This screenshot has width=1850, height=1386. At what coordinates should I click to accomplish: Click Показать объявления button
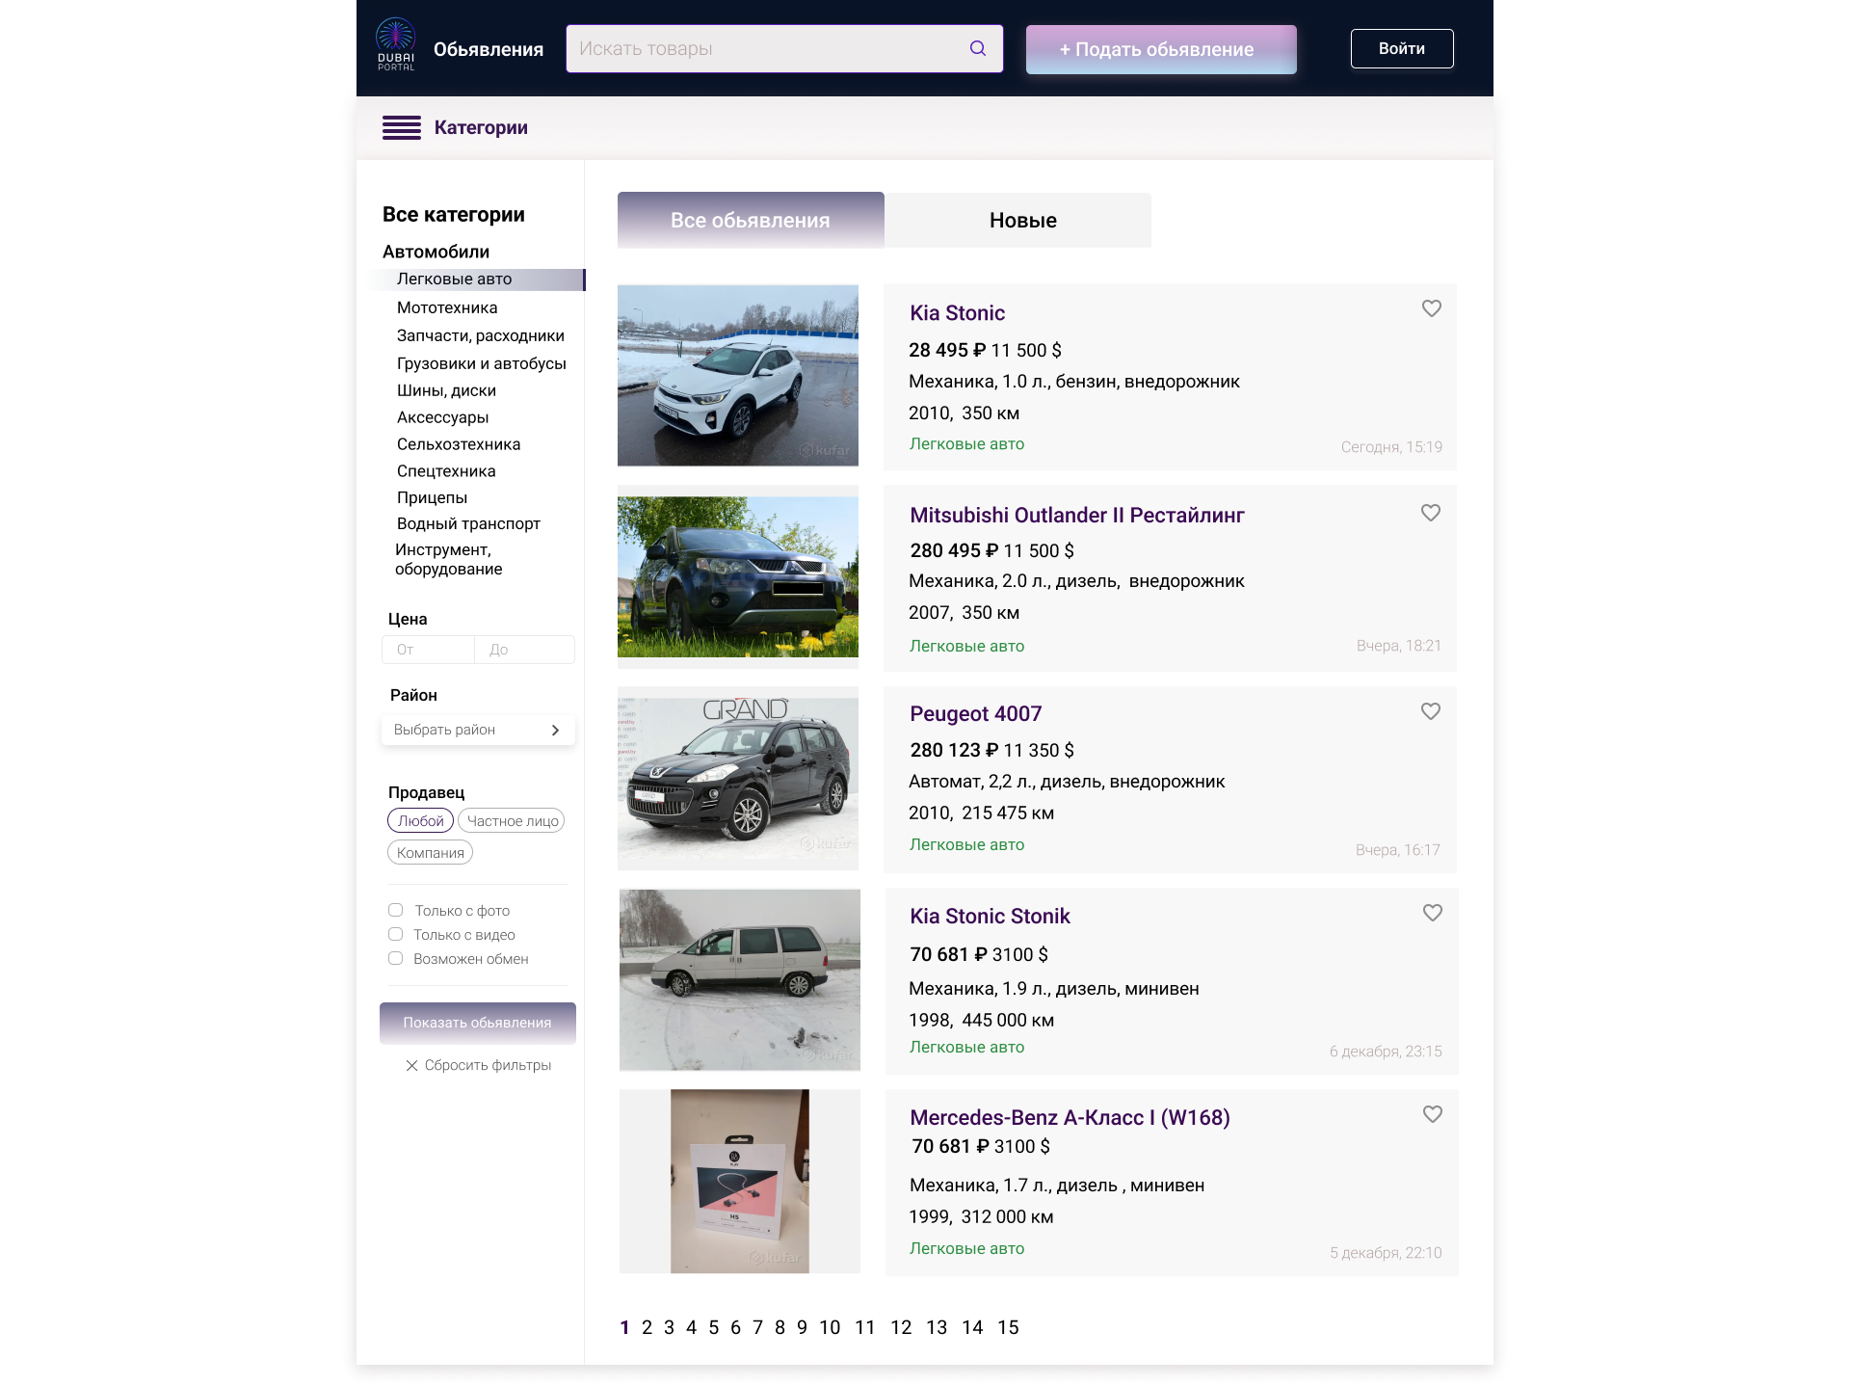(x=478, y=1023)
